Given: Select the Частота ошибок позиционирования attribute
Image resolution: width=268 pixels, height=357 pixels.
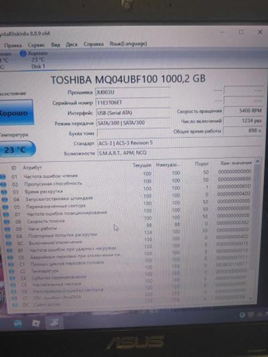Looking at the screenshot, I should [x=67, y=213].
